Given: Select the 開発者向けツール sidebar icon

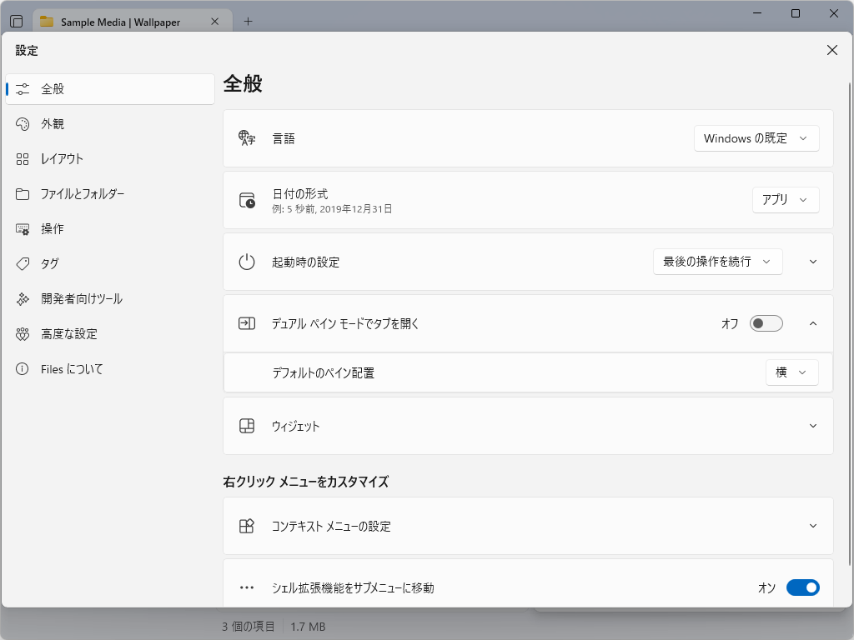Looking at the screenshot, I should point(22,298).
